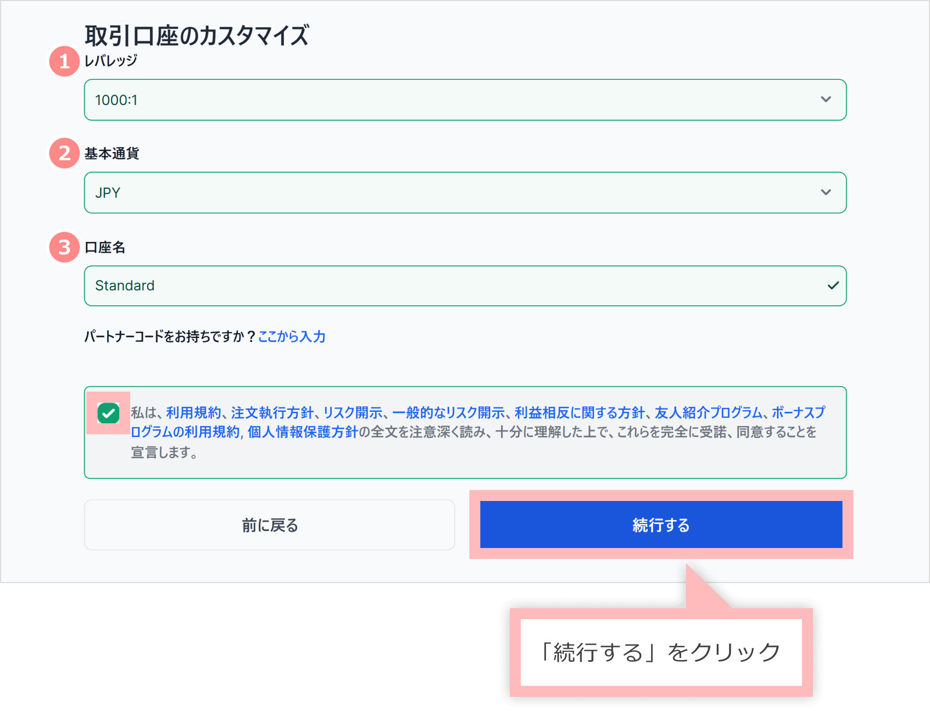Click the numbered badge 1 next to レバレッジ
The width and height of the screenshot is (930, 711).
[x=64, y=62]
